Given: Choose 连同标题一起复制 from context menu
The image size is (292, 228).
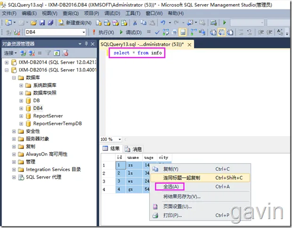Looking at the screenshot, I should (200, 178).
